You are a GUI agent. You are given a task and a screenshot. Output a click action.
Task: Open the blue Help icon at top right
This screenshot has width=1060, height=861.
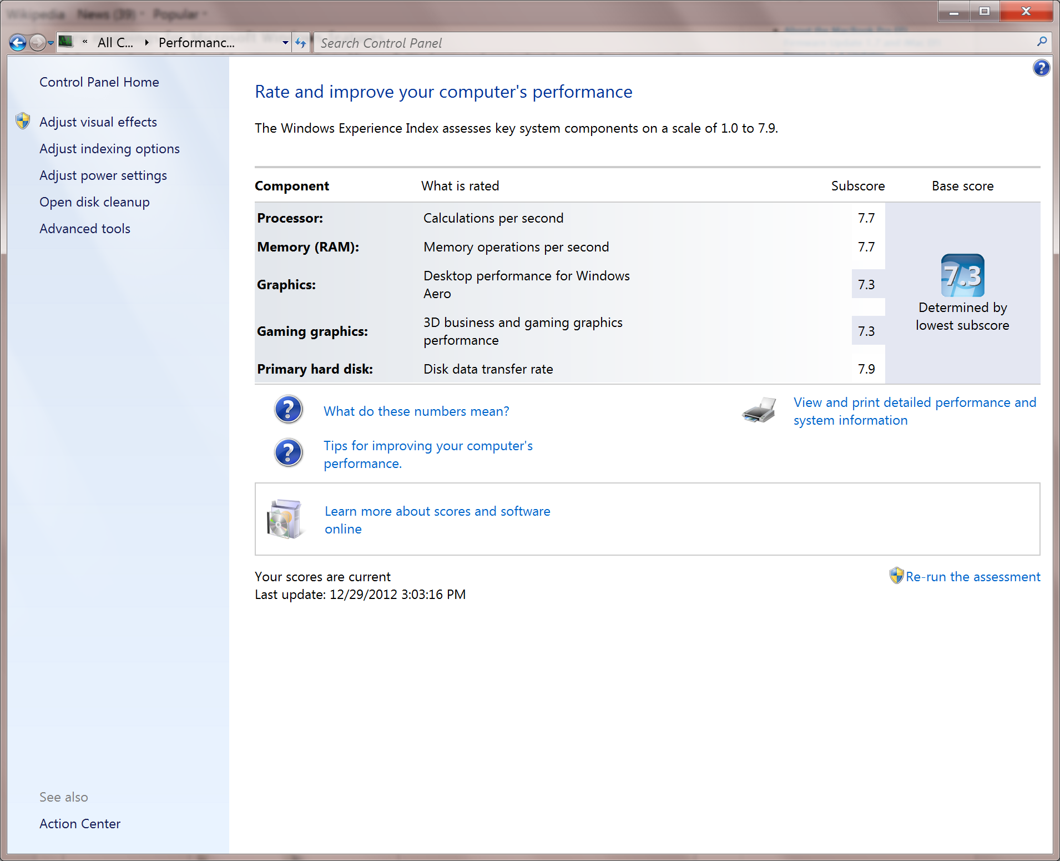point(1041,68)
